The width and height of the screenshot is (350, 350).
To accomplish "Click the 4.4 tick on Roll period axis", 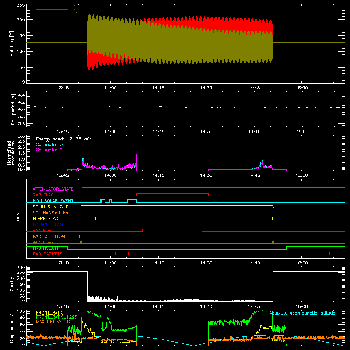I will [21, 95].
